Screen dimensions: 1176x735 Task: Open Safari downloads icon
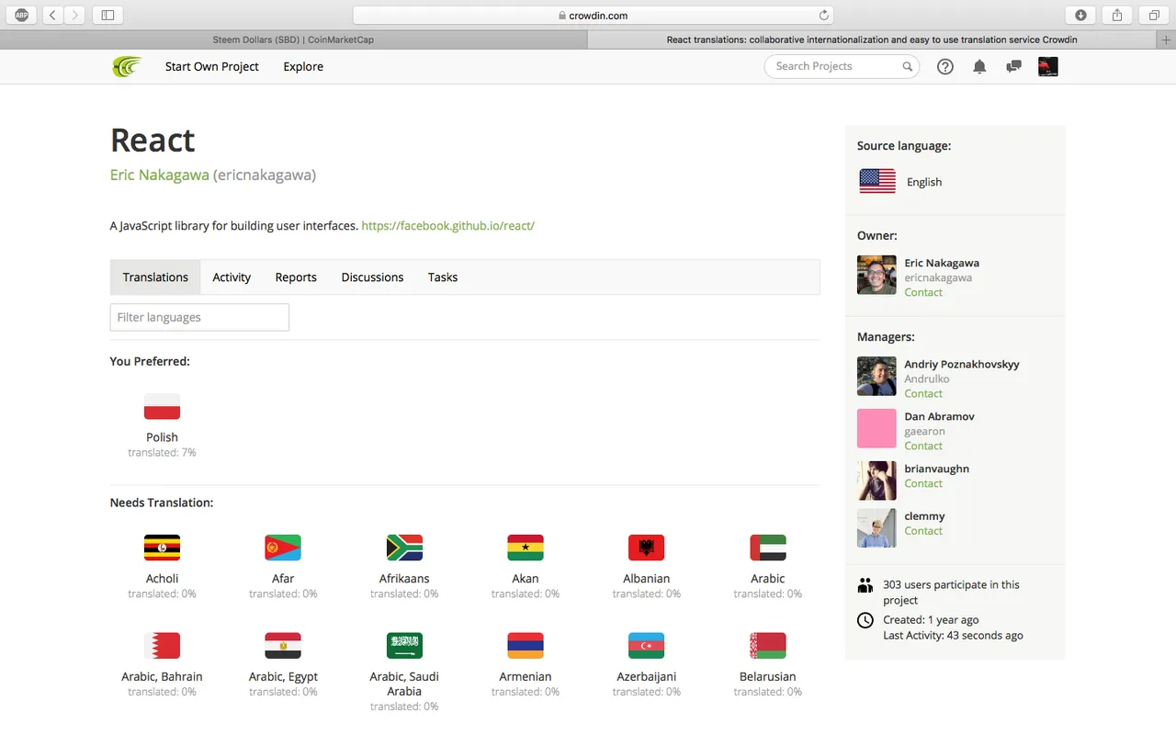click(x=1080, y=15)
